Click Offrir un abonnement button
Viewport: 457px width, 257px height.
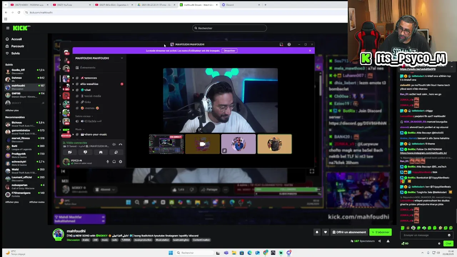pos(349,232)
